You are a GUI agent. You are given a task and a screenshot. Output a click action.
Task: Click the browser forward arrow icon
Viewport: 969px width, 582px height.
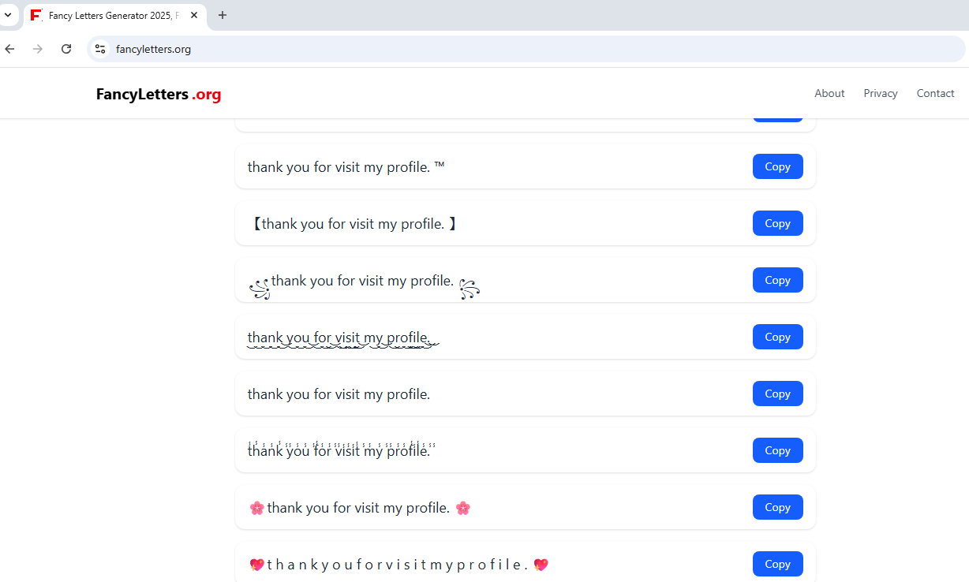[x=38, y=49]
